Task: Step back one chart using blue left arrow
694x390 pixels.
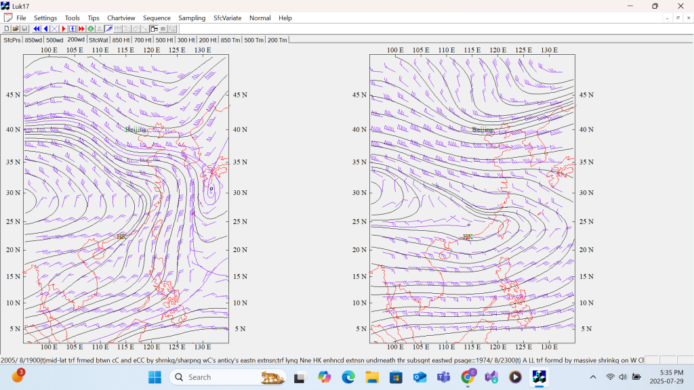Action: click(x=45, y=29)
